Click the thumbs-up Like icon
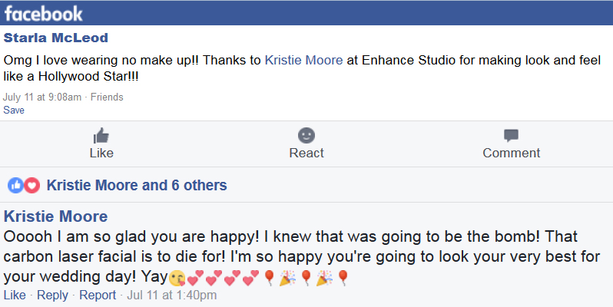Viewport: 613px width, 307px height. coord(101,136)
